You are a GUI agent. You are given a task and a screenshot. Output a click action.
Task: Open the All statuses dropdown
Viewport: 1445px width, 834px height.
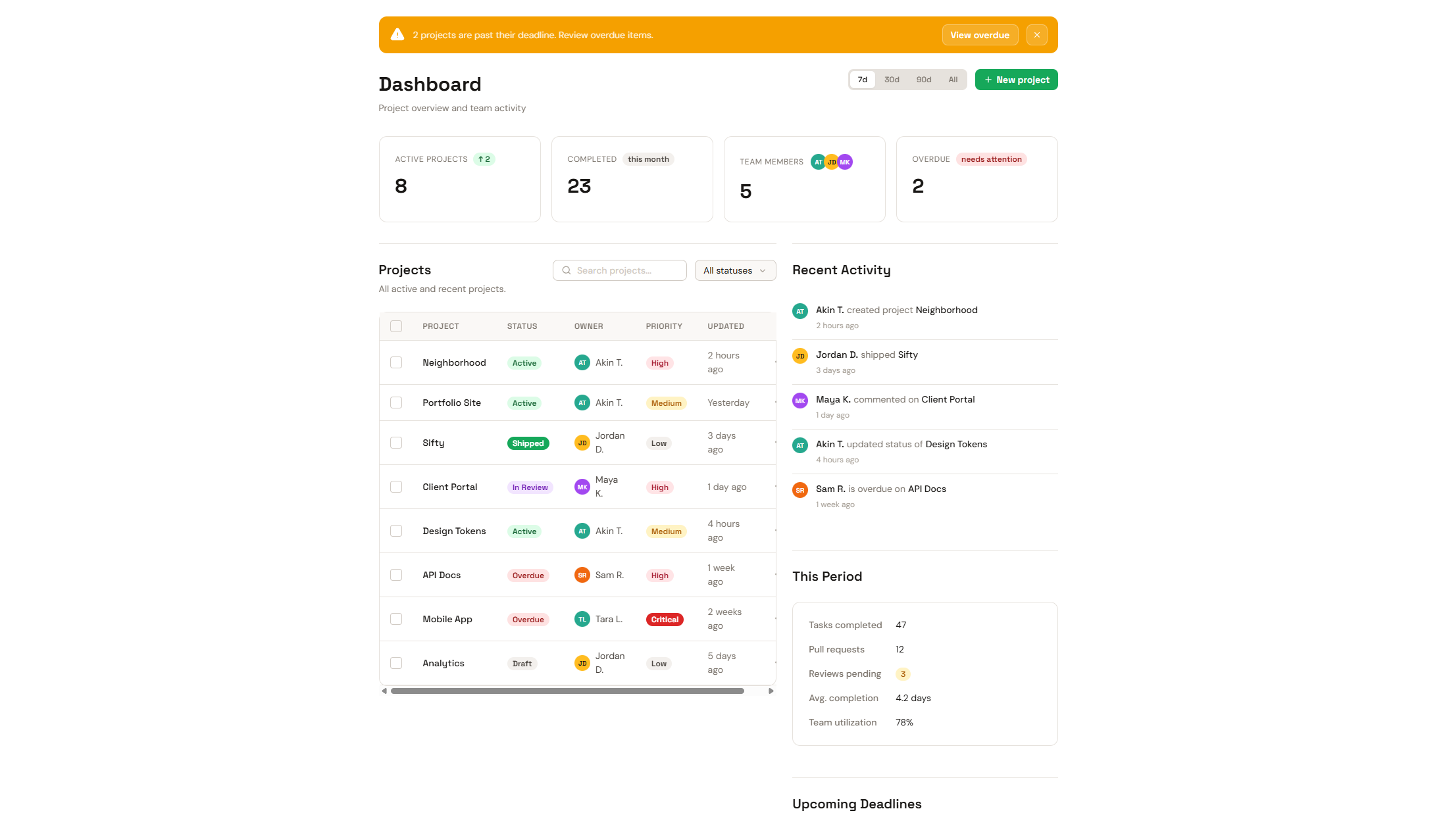coord(735,270)
